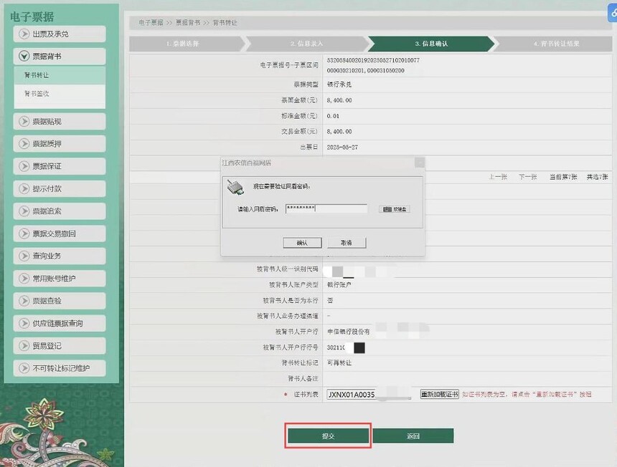This screenshot has height=467, width=617.
Task: Click the 银行承兑 bill type value
Action: click(339, 85)
